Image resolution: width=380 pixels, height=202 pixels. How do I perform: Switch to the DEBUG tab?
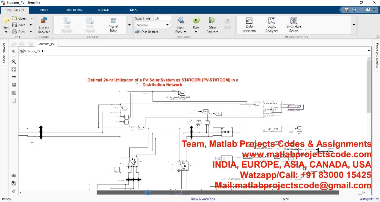45,10
